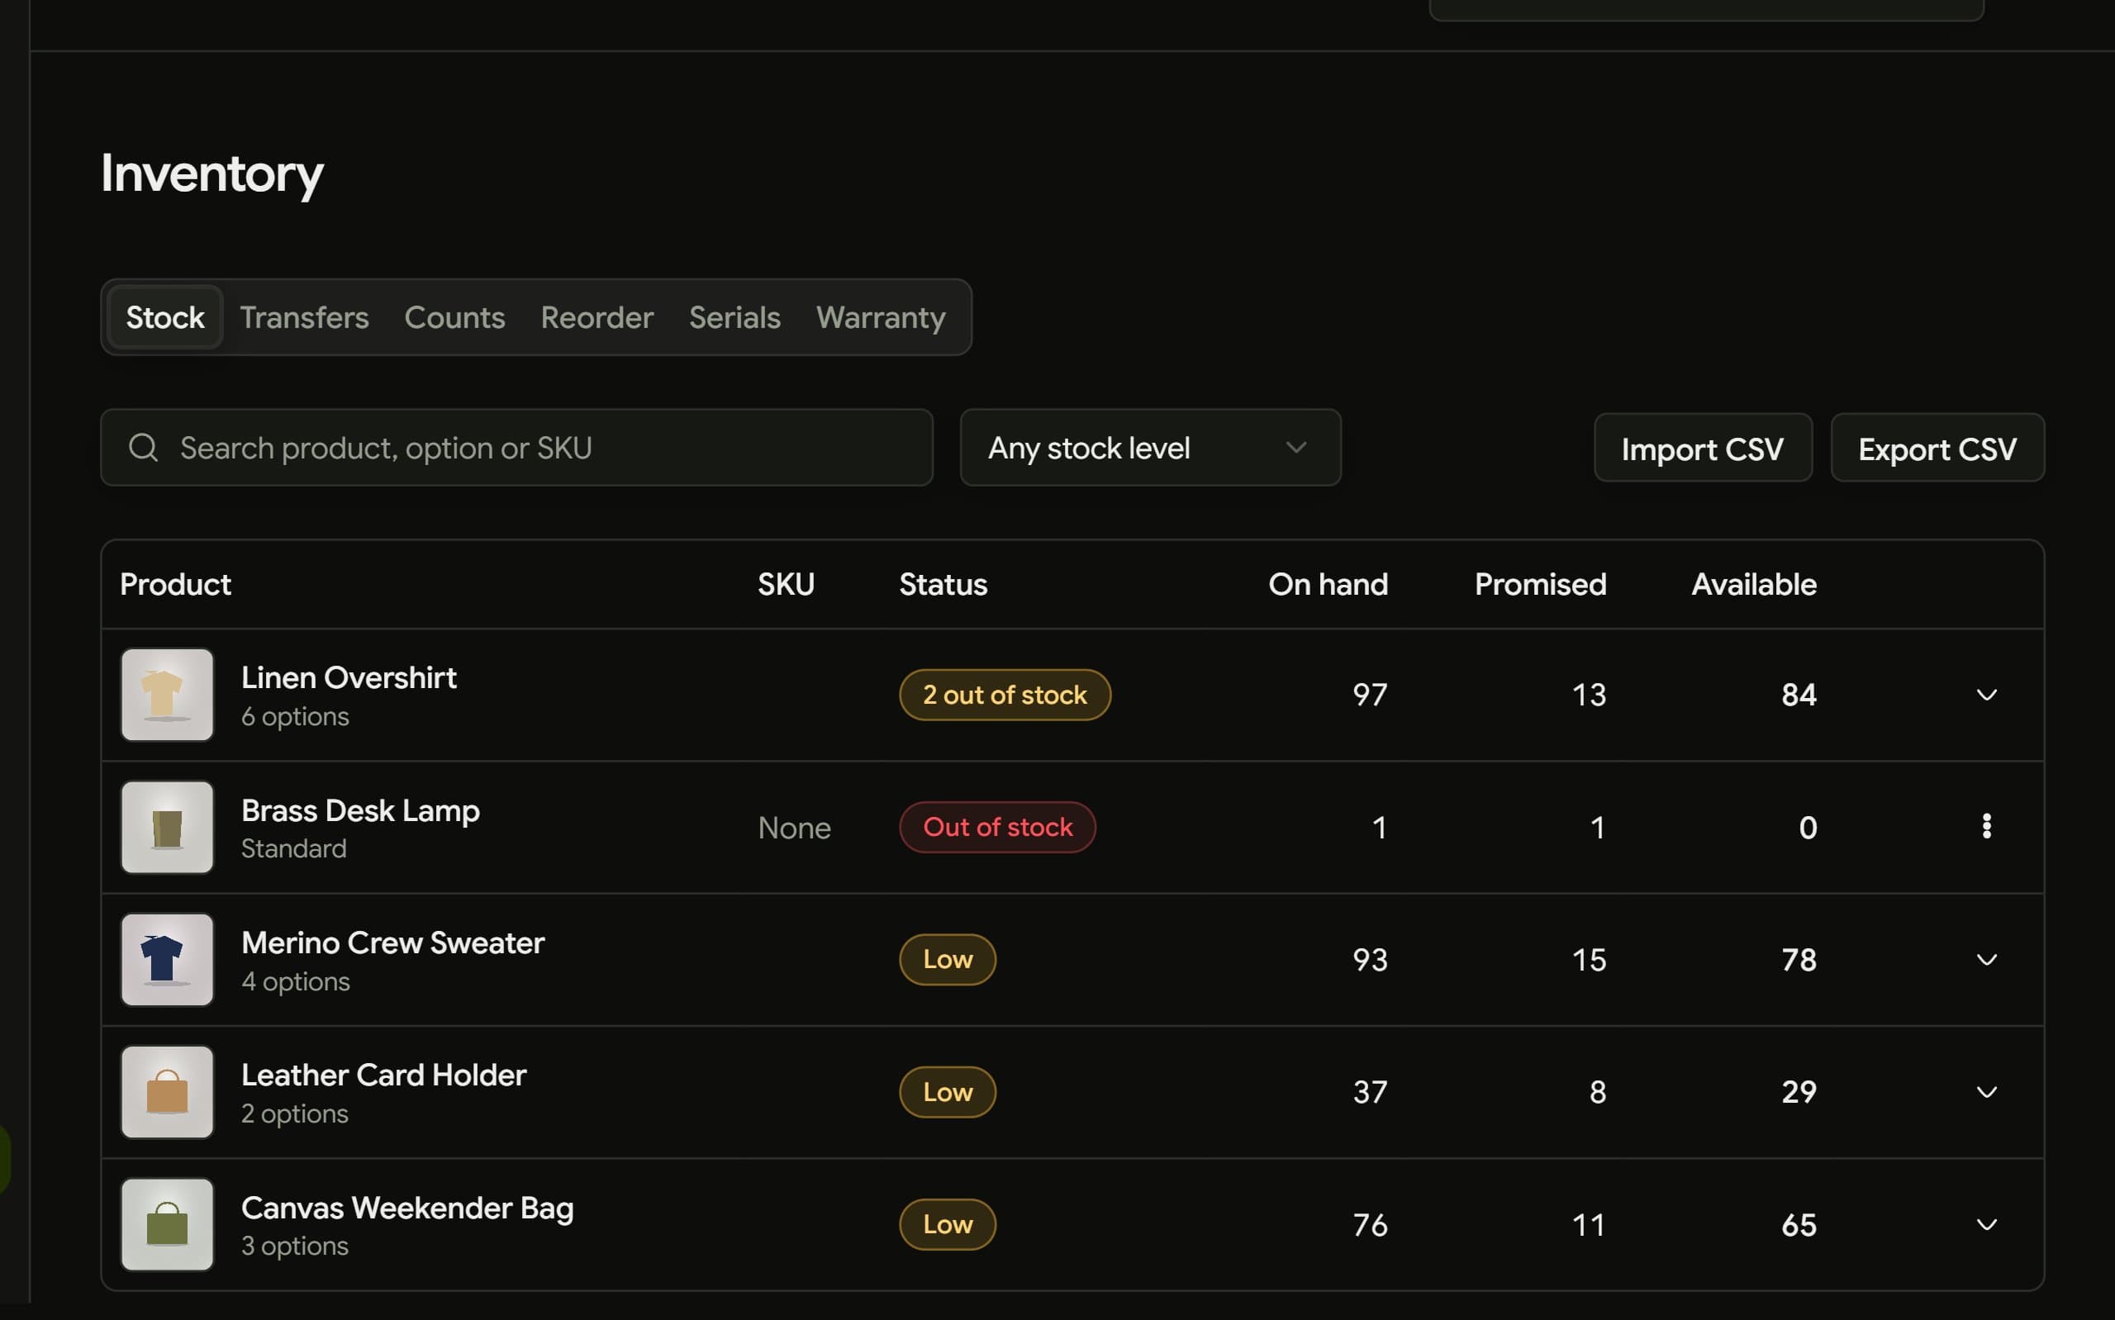Click the Low badge for Canvas Weekender Bag

[948, 1225]
